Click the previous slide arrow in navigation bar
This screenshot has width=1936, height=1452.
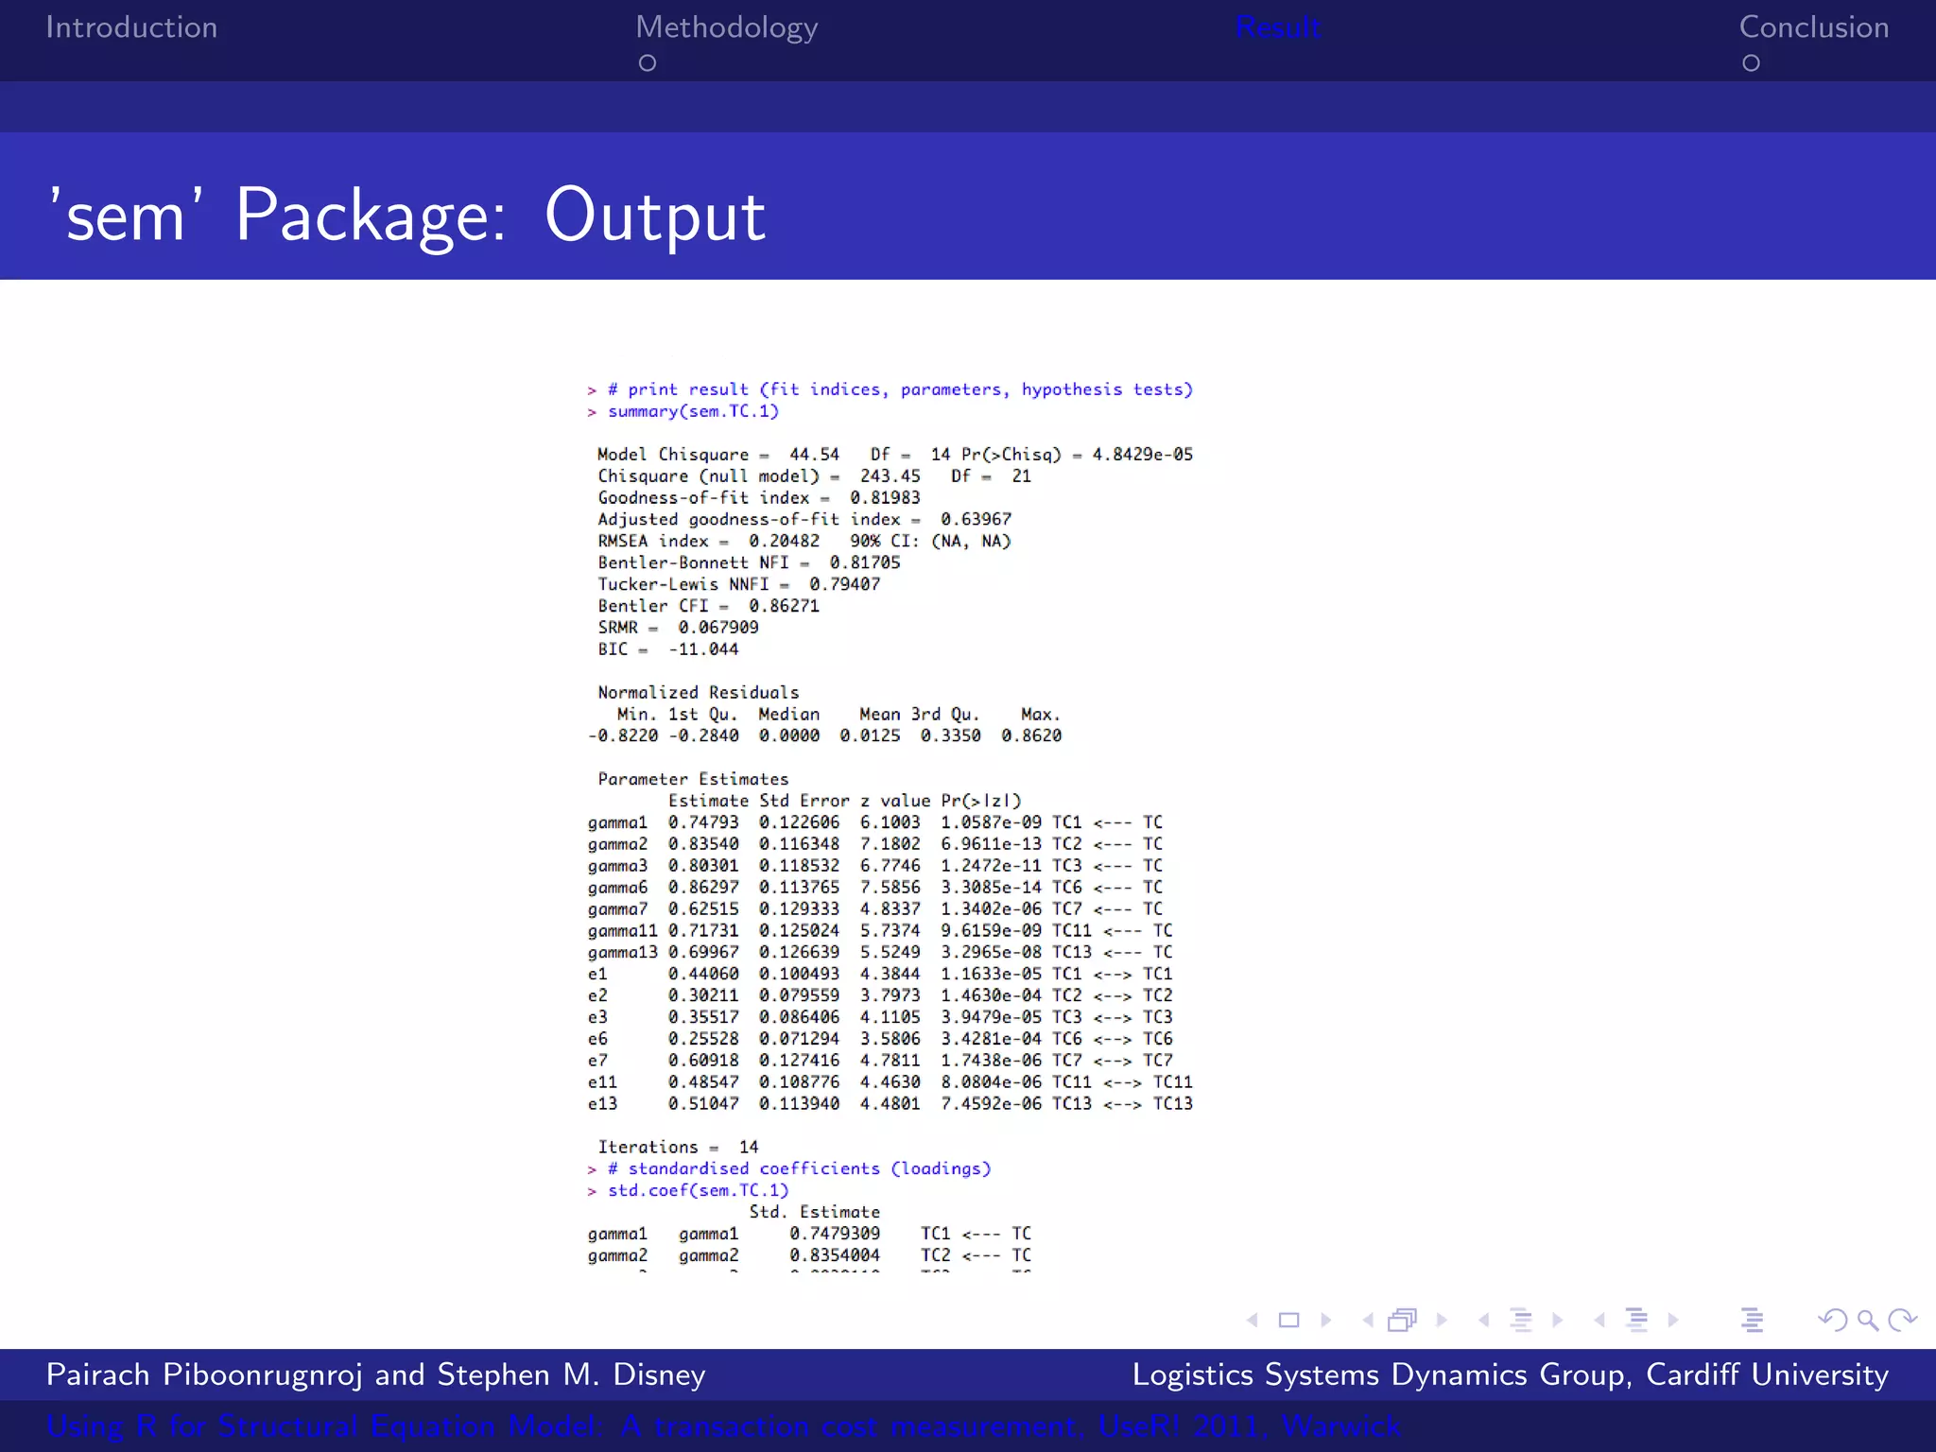[1253, 1321]
